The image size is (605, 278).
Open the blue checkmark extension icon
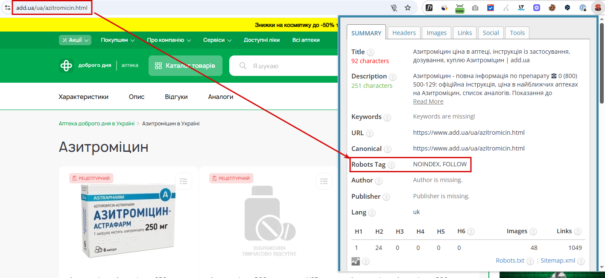click(491, 8)
